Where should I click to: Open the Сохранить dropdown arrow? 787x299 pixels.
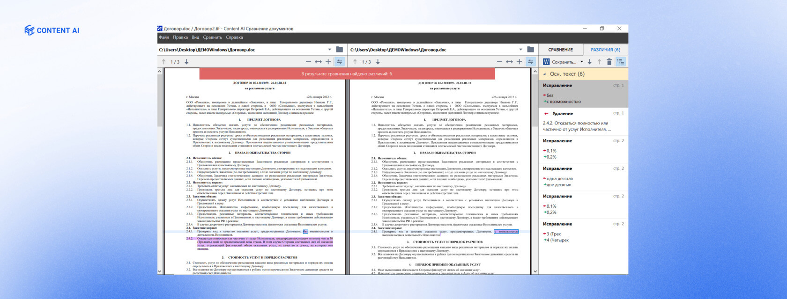tap(582, 62)
